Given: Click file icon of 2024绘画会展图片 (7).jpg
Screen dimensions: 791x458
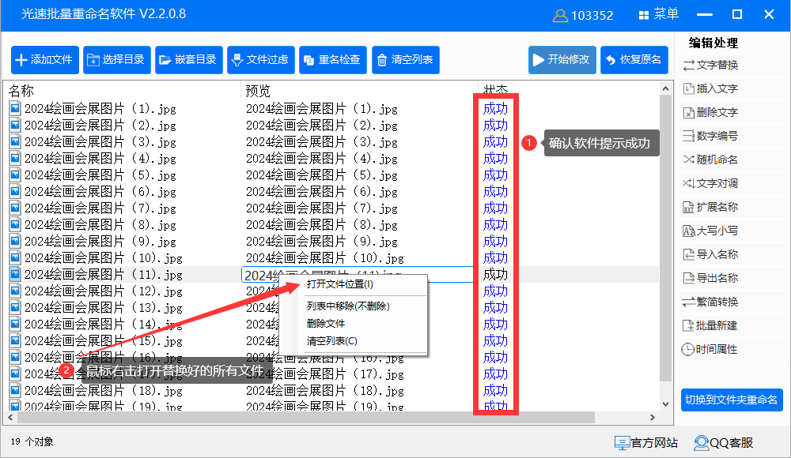Looking at the screenshot, I should click(x=15, y=208).
